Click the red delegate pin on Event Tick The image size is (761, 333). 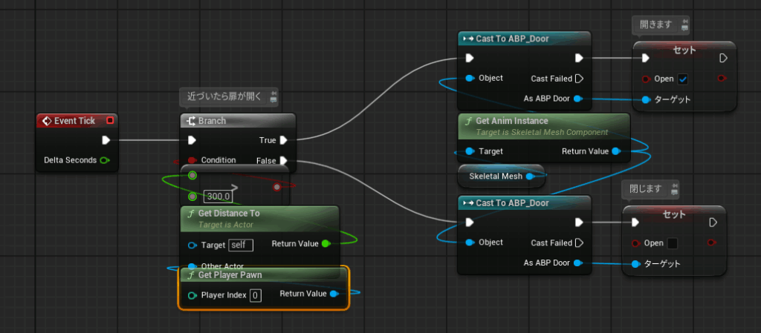tap(110, 121)
